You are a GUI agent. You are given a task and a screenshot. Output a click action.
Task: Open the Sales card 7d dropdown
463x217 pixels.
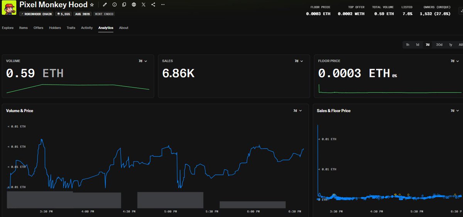299,61
